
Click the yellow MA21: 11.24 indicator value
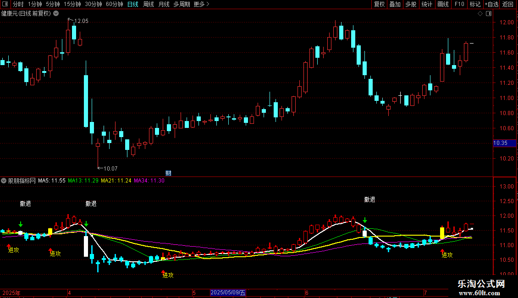pos(116,181)
